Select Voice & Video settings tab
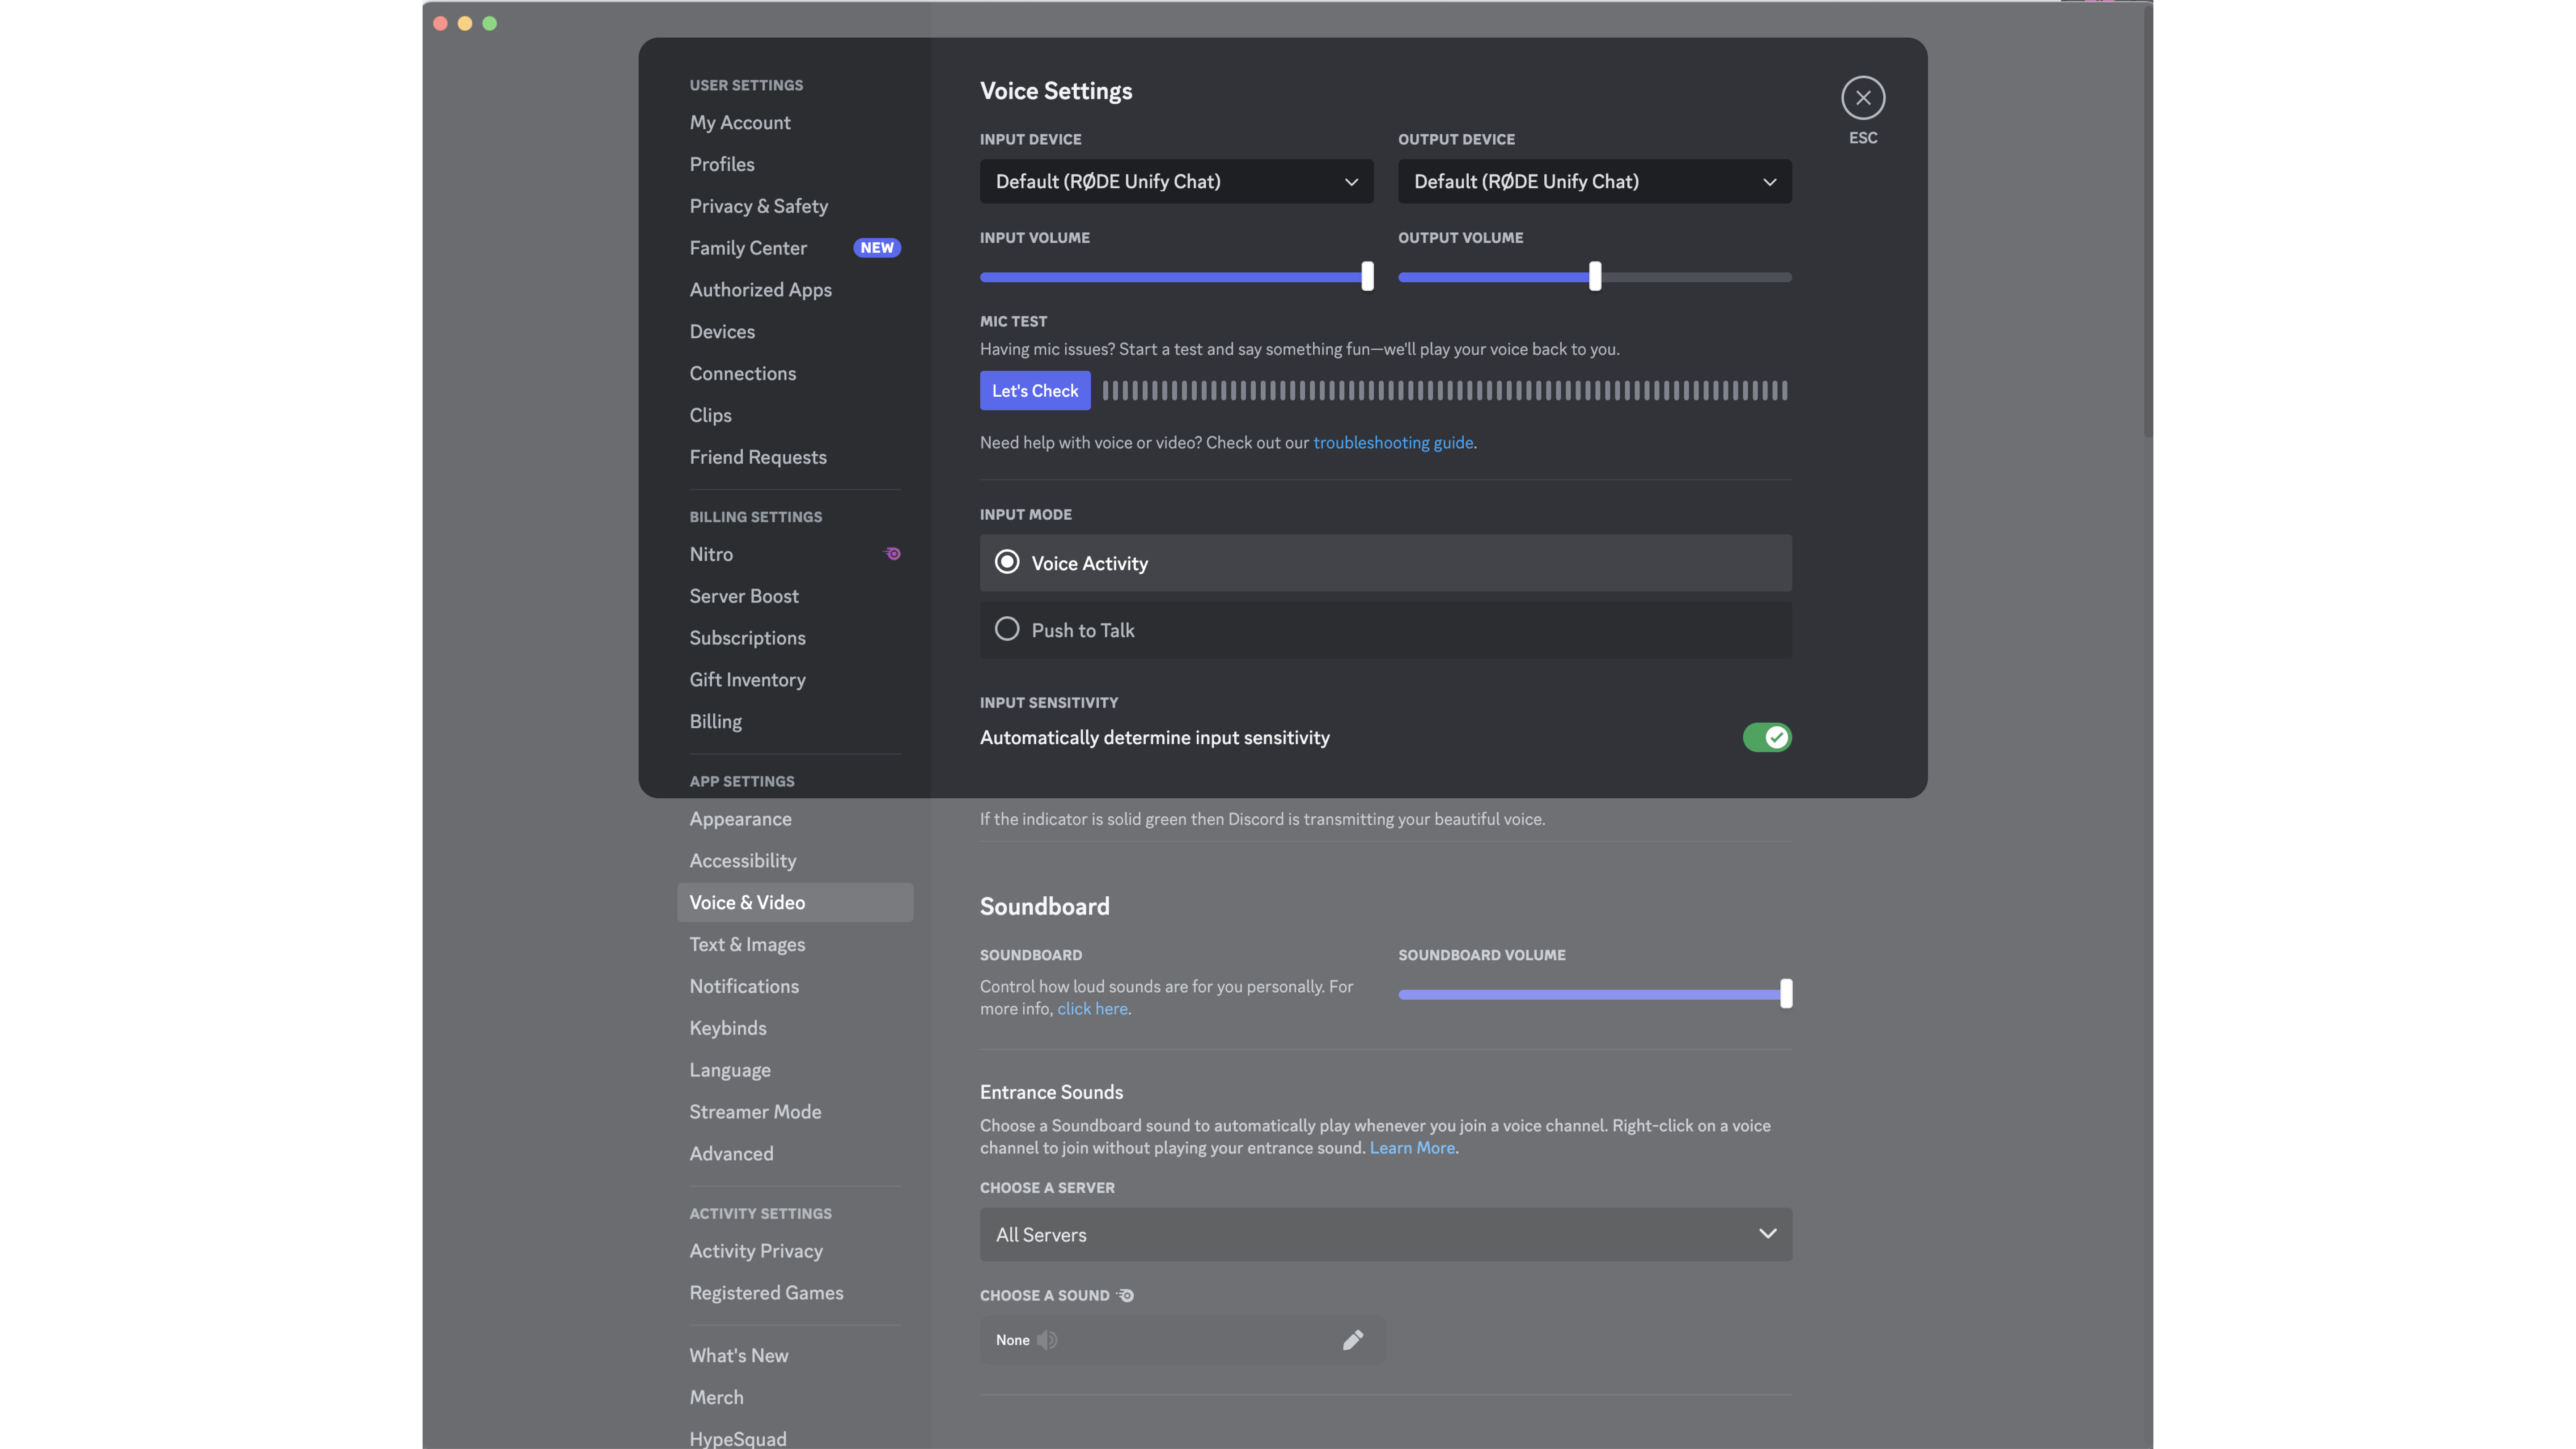Screen dimensions: 2576x1449 pyautogui.click(x=795, y=903)
